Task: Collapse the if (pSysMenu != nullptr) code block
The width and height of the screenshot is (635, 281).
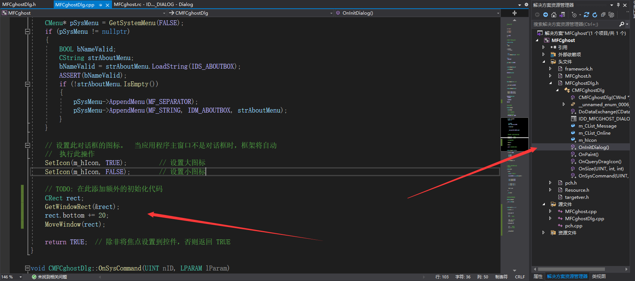Action: tap(27, 32)
